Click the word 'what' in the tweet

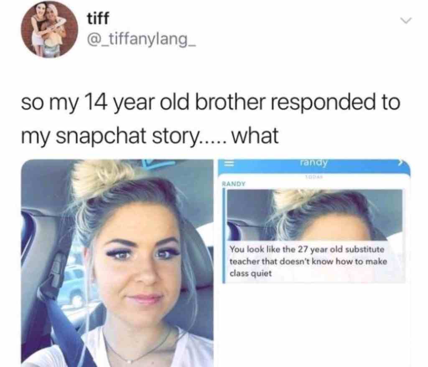[255, 135]
